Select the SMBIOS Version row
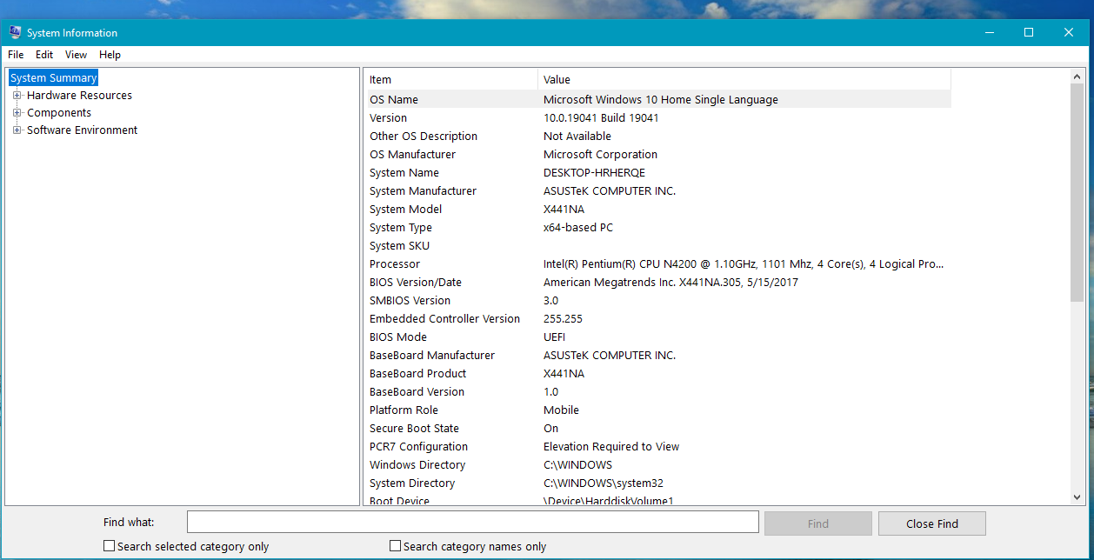 pos(658,300)
